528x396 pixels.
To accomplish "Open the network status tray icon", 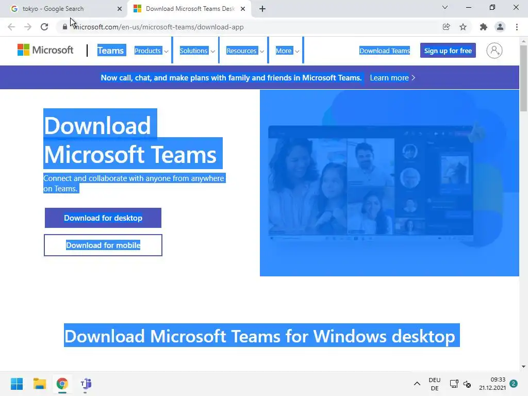I will point(454,384).
